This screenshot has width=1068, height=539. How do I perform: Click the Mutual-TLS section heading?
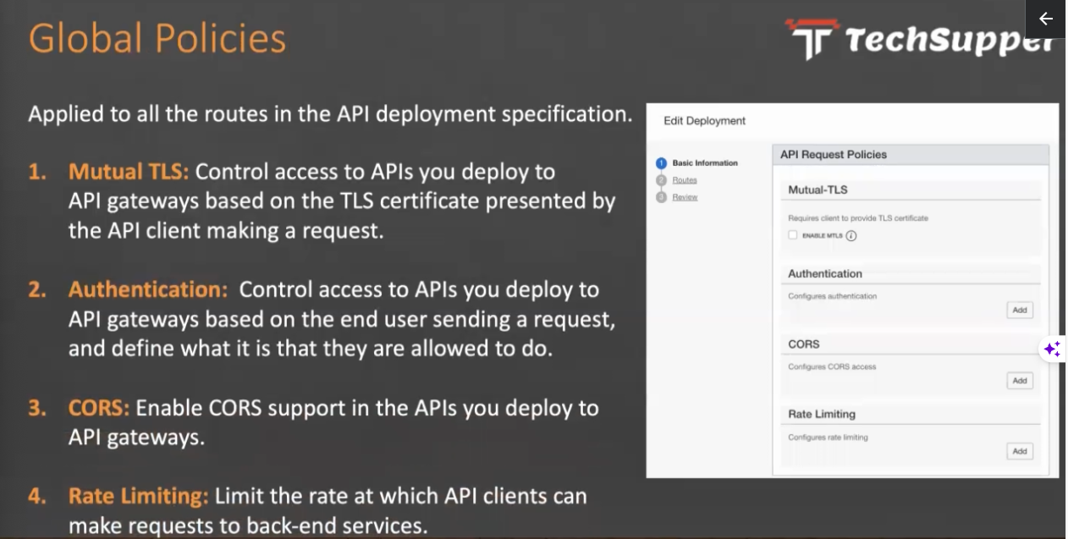tap(818, 190)
